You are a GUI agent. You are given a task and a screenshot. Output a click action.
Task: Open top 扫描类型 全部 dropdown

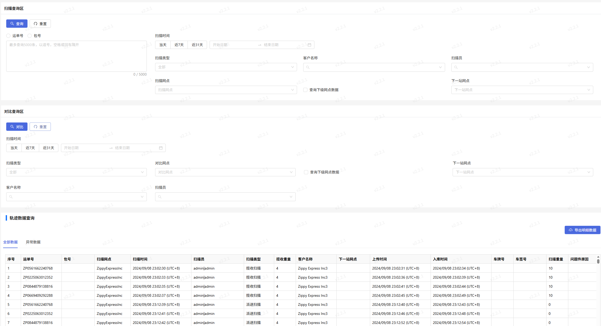(226, 67)
